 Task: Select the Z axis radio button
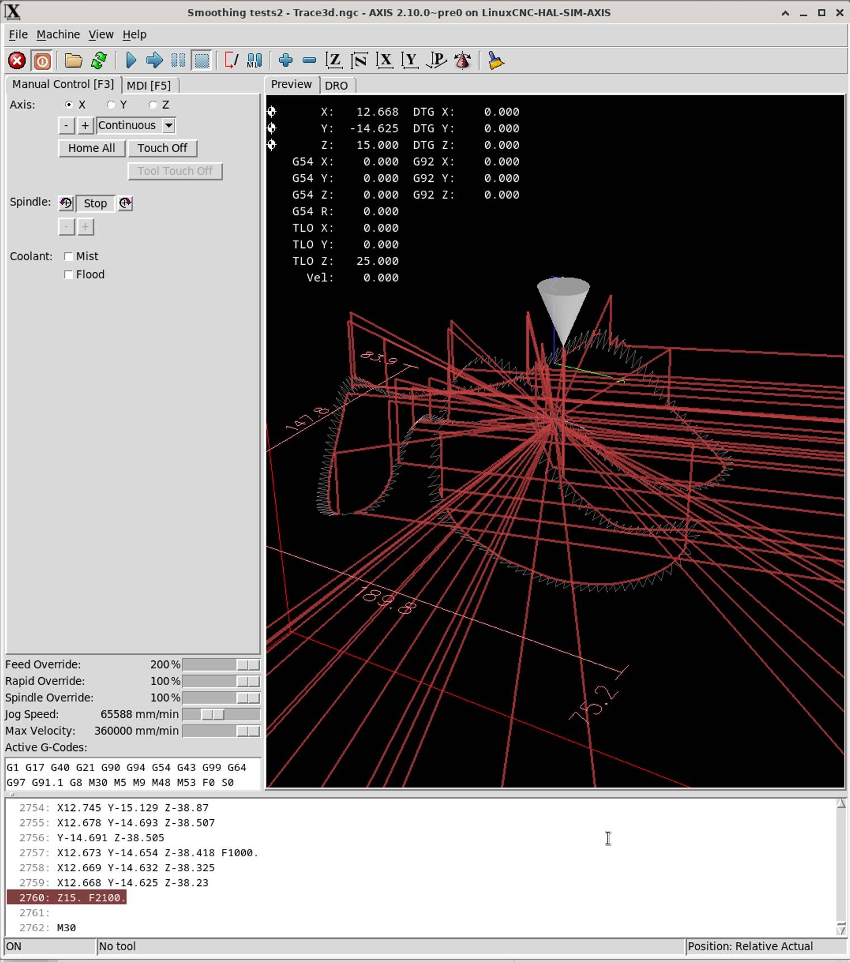tap(153, 105)
